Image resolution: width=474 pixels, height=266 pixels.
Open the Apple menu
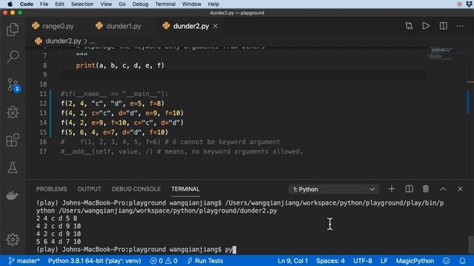pos(10,4)
